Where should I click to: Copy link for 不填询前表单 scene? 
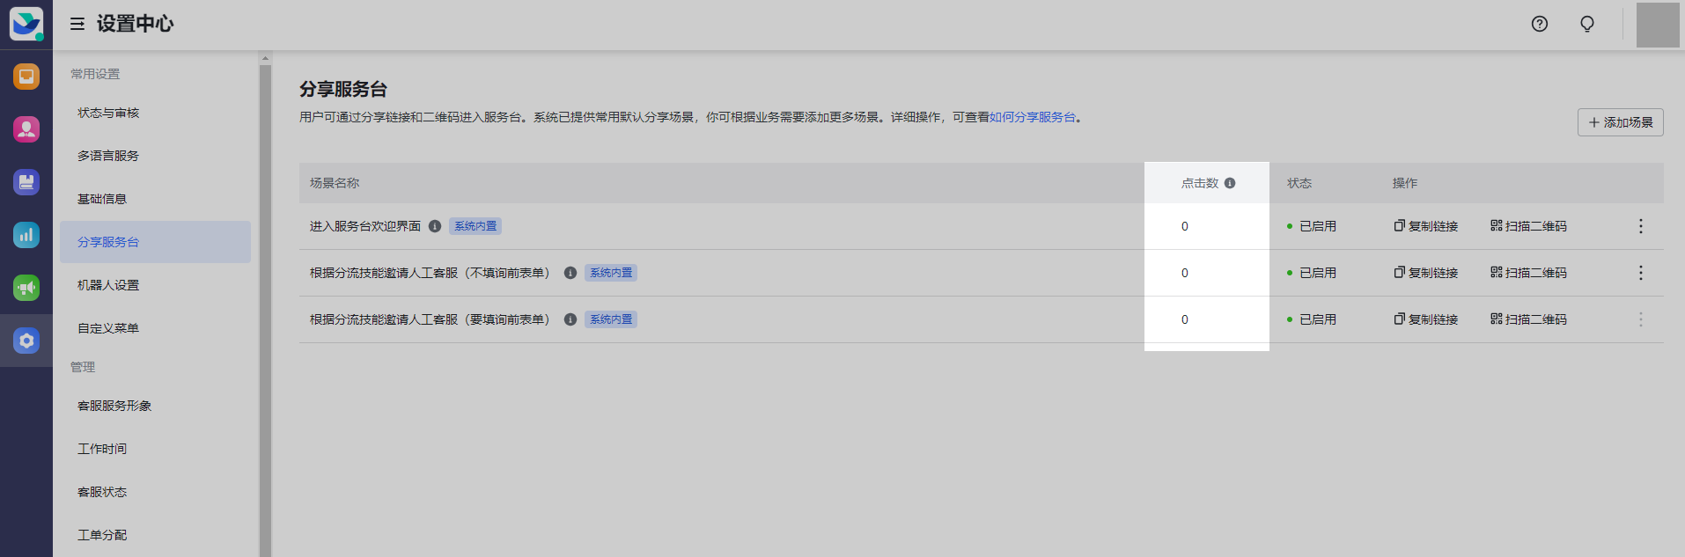click(1426, 273)
